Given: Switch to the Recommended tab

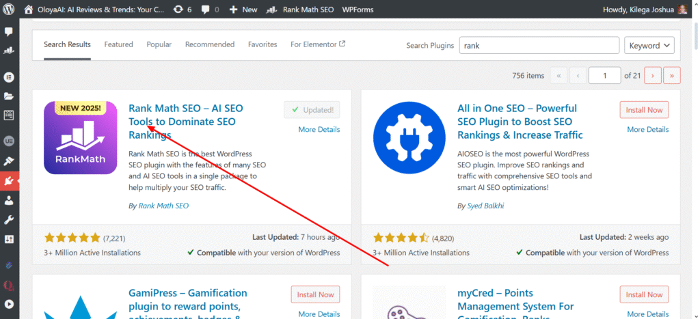Looking at the screenshot, I should coord(210,44).
